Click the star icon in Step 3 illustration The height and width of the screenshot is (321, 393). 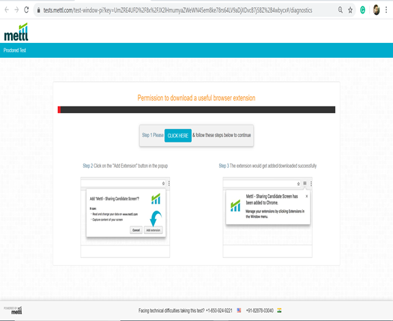(x=298, y=184)
